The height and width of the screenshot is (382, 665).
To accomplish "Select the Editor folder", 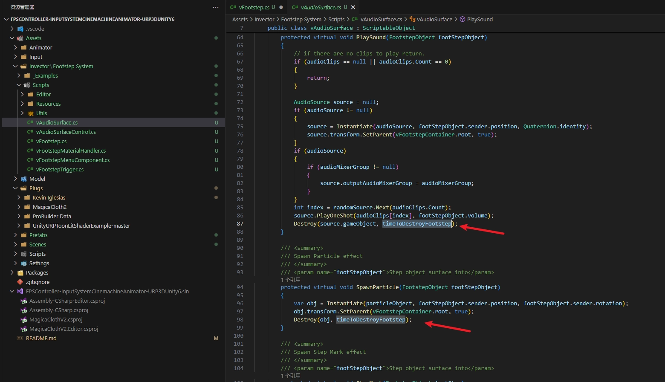I will pyautogui.click(x=43, y=94).
